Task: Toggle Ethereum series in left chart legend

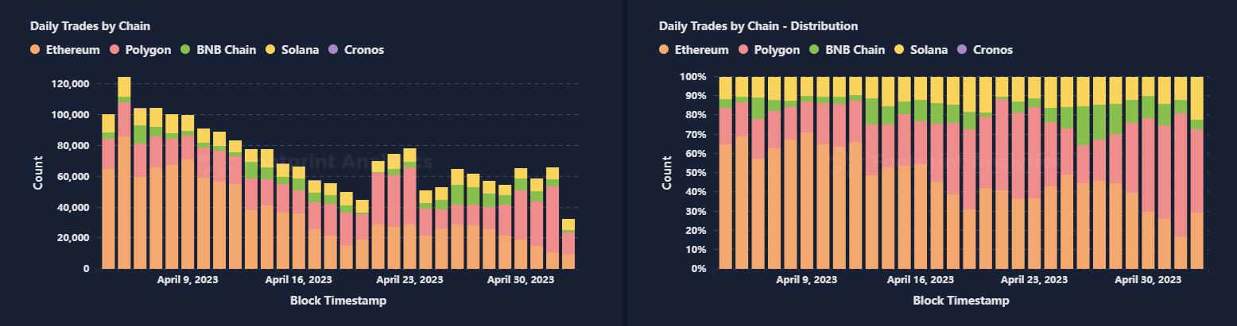Action: (x=65, y=50)
